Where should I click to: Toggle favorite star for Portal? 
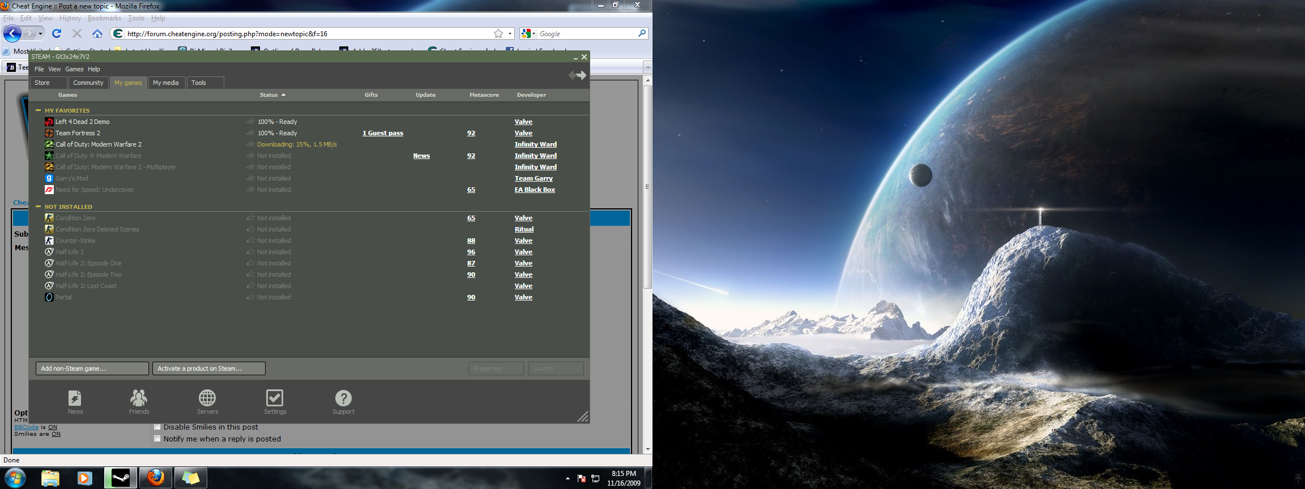pyautogui.click(x=250, y=297)
